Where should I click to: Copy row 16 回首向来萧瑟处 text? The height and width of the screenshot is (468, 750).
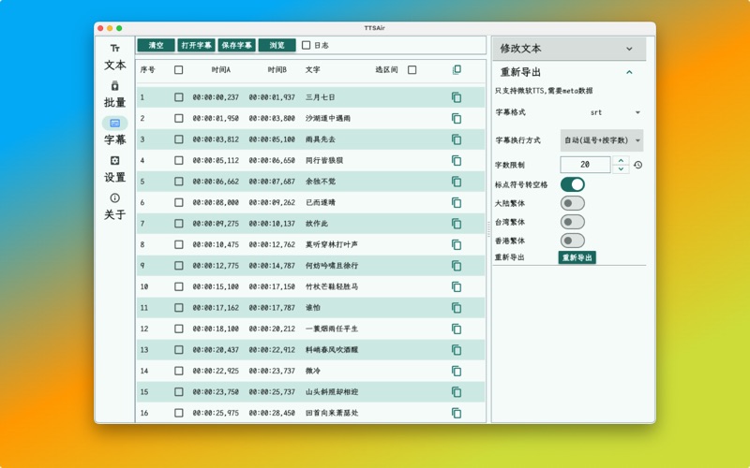click(x=457, y=413)
